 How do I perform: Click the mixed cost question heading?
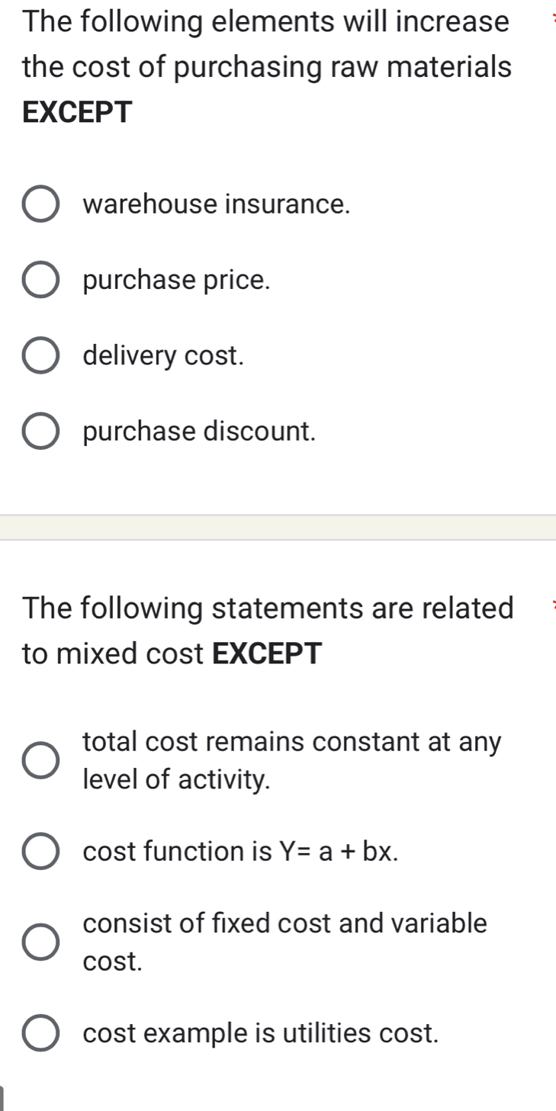coord(268,631)
